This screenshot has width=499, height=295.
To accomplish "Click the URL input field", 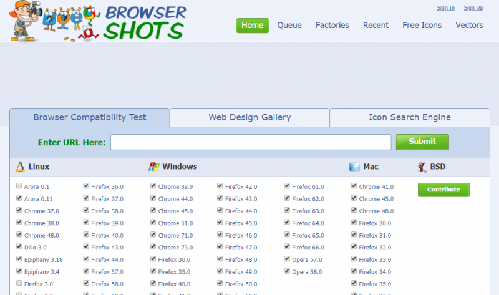I will pyautogui.click(x=251, y=142).
